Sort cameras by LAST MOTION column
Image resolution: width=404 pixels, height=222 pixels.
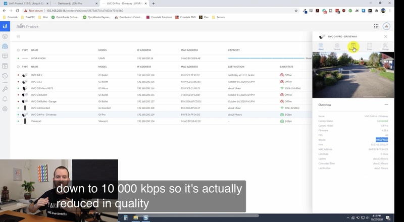click(236, 67)
